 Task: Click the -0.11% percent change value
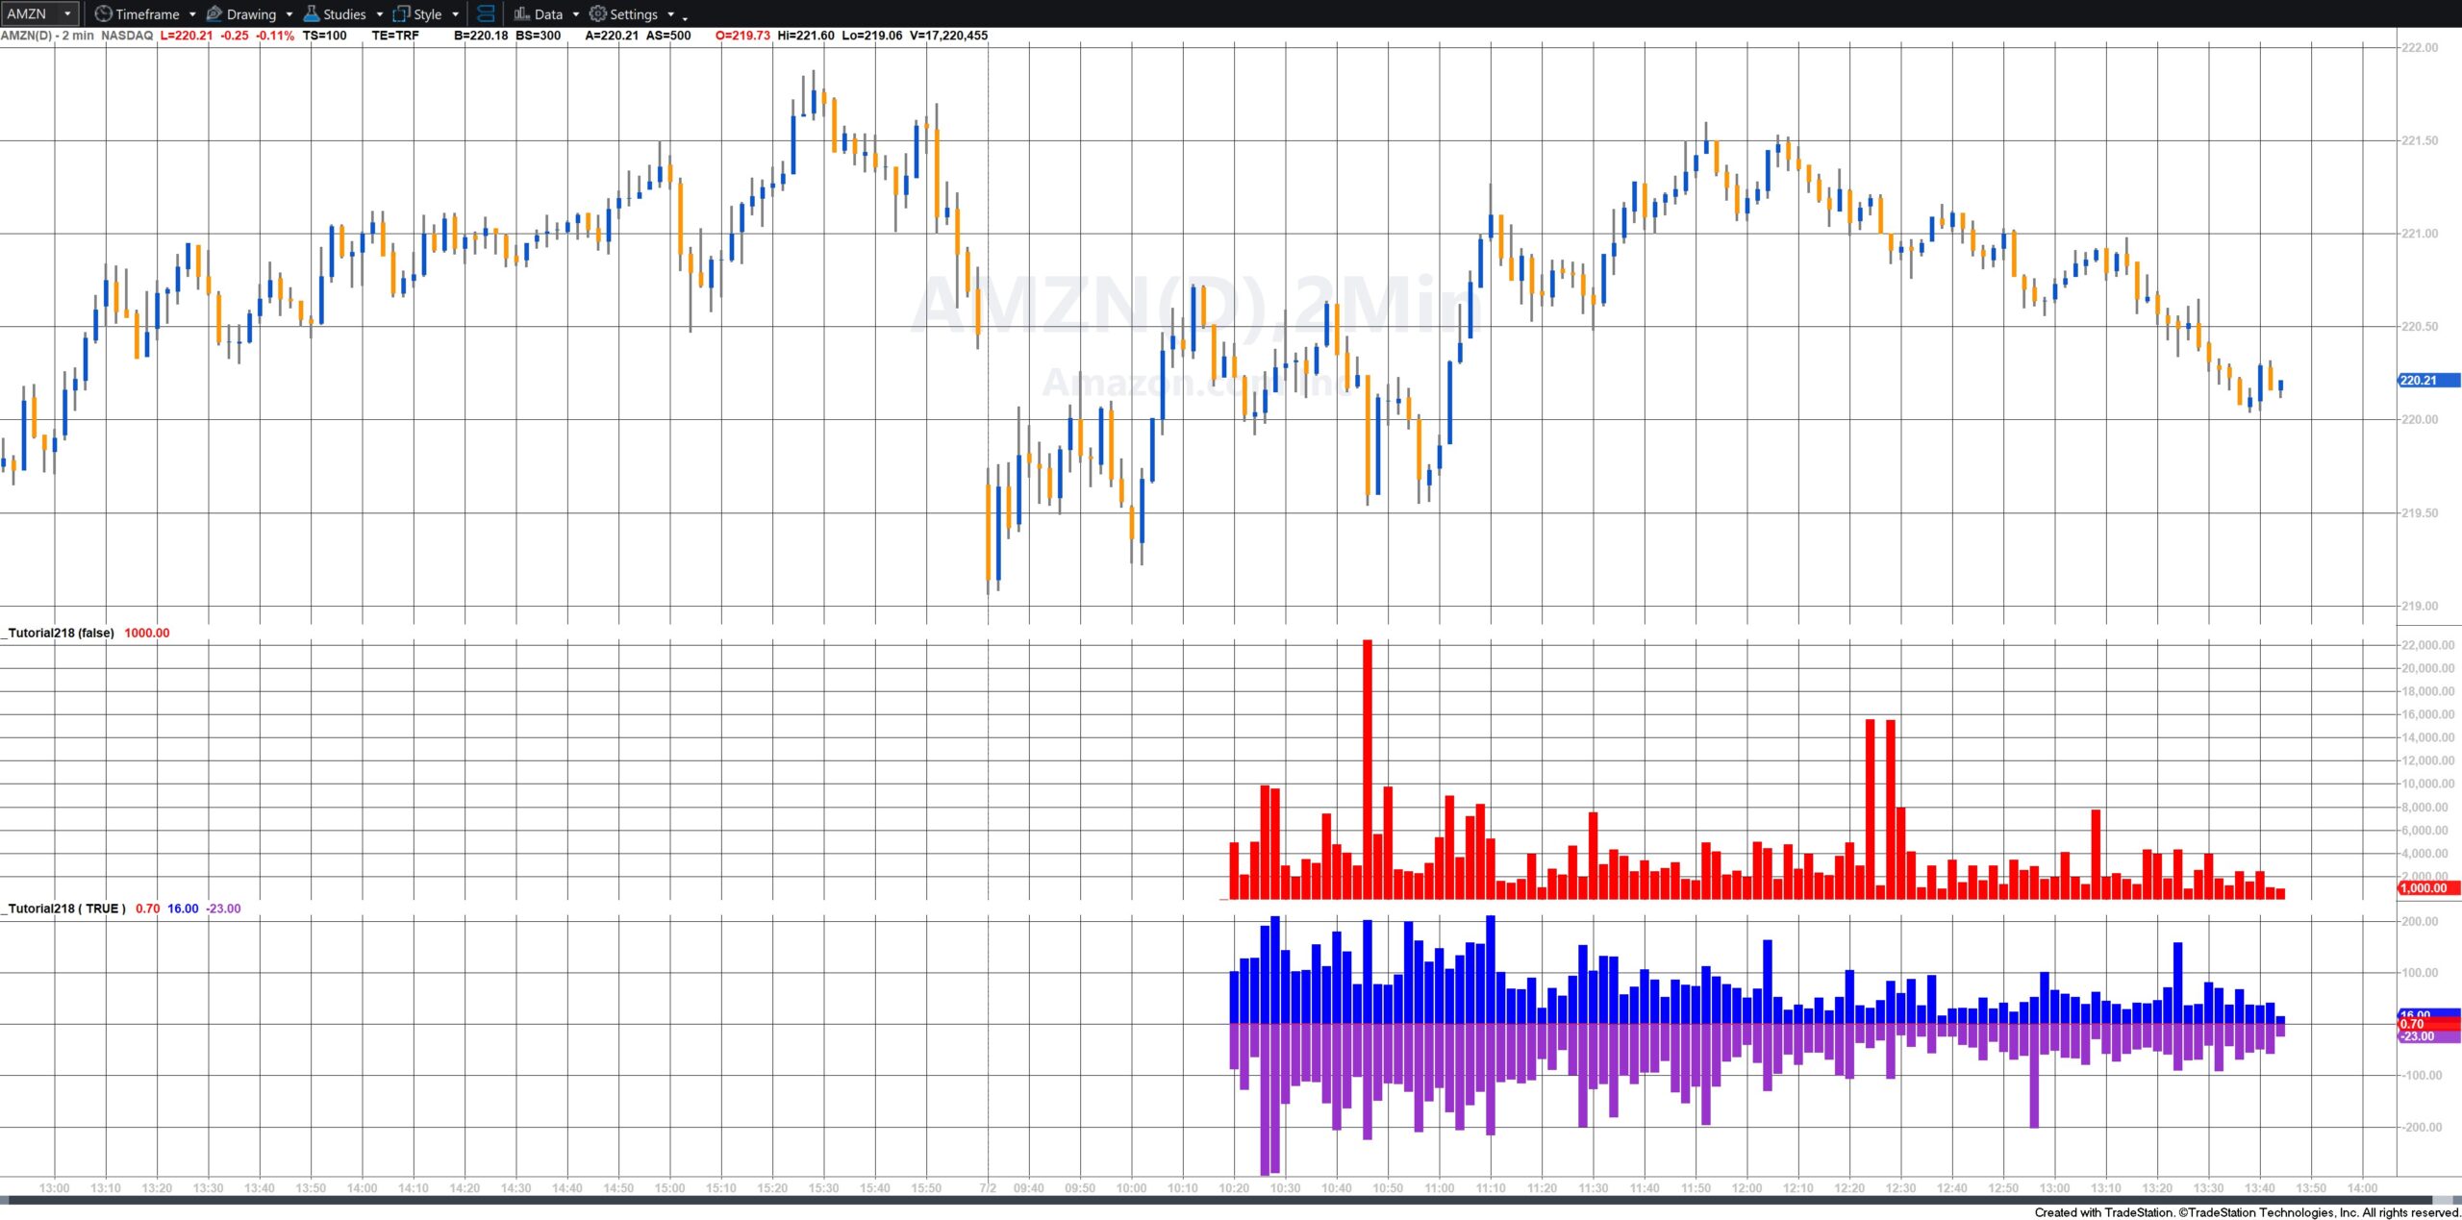pyautogui.click(x=275, y=36)
